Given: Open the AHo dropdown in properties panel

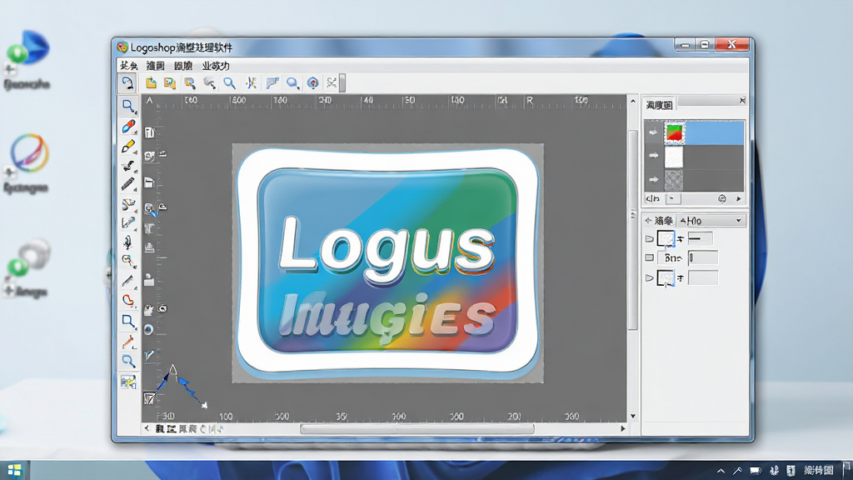Looking at the screenshot, I should point(711,220).
